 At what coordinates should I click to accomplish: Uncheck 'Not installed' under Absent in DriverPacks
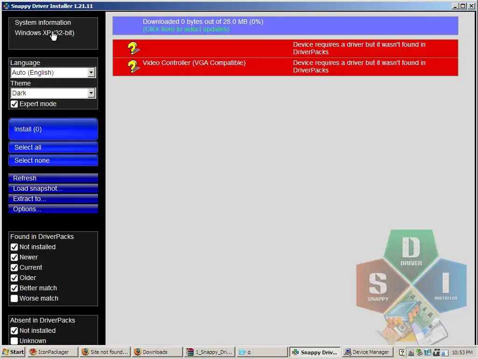(14, 330)
